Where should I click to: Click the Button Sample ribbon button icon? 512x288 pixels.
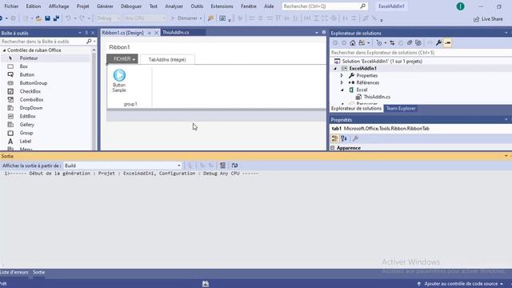119,75
